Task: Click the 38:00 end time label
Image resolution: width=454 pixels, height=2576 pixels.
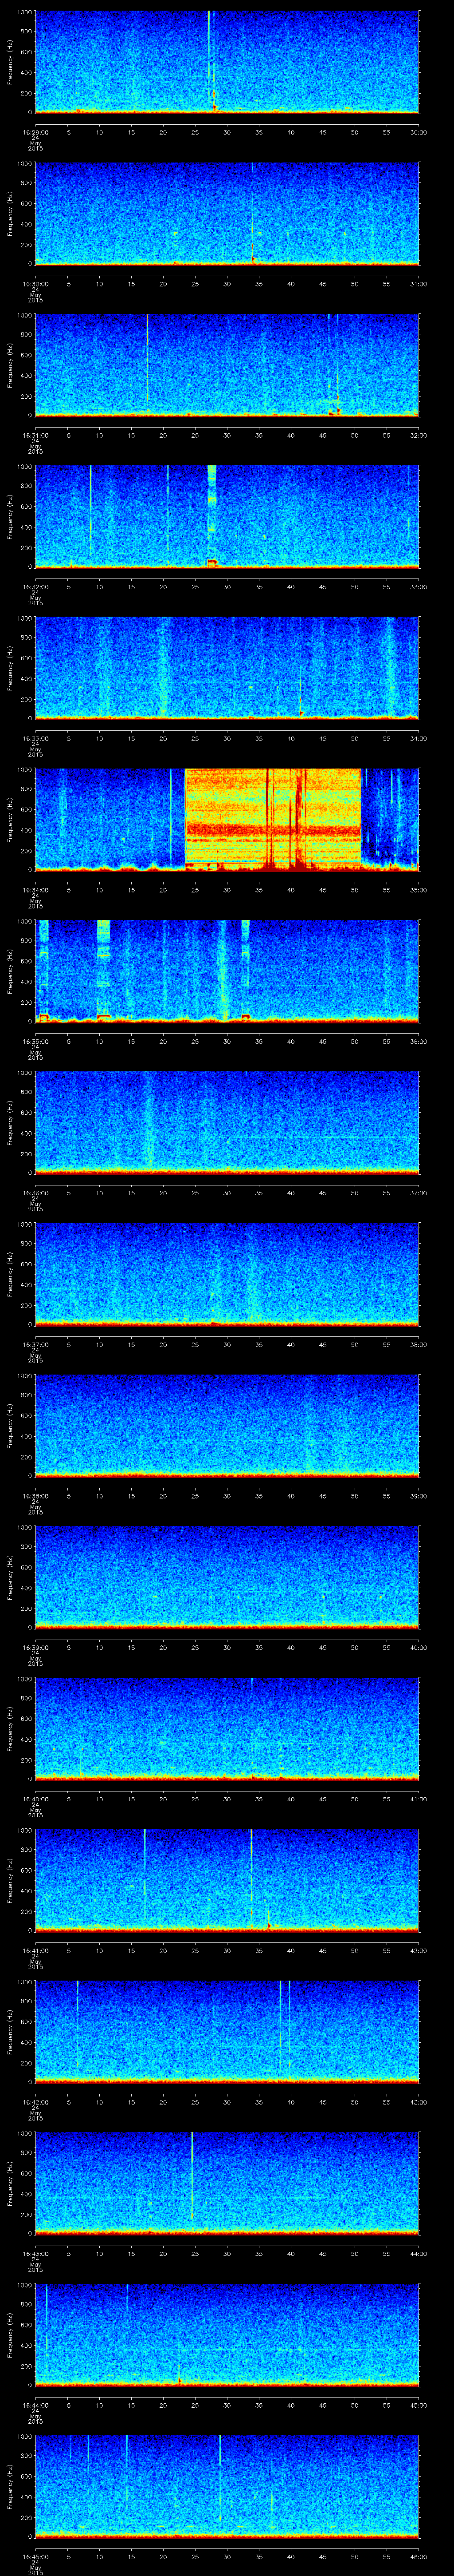Action: [418, 1344]
